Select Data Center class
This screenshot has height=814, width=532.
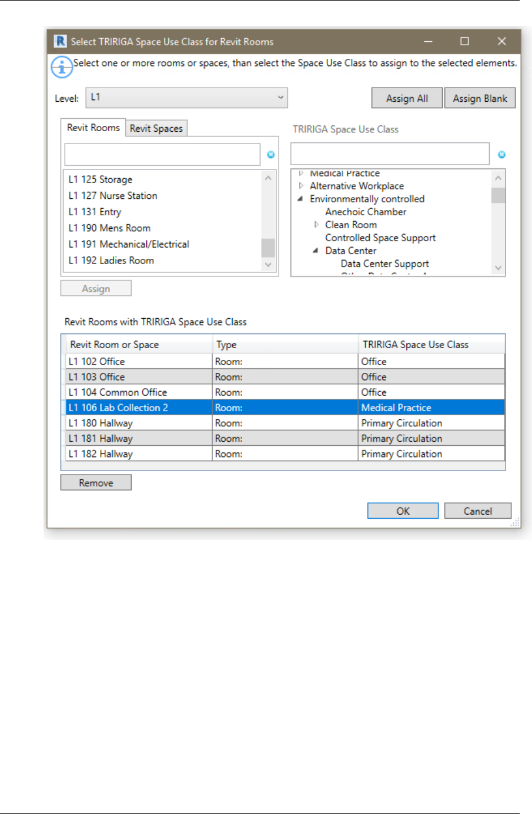point(350,251)
